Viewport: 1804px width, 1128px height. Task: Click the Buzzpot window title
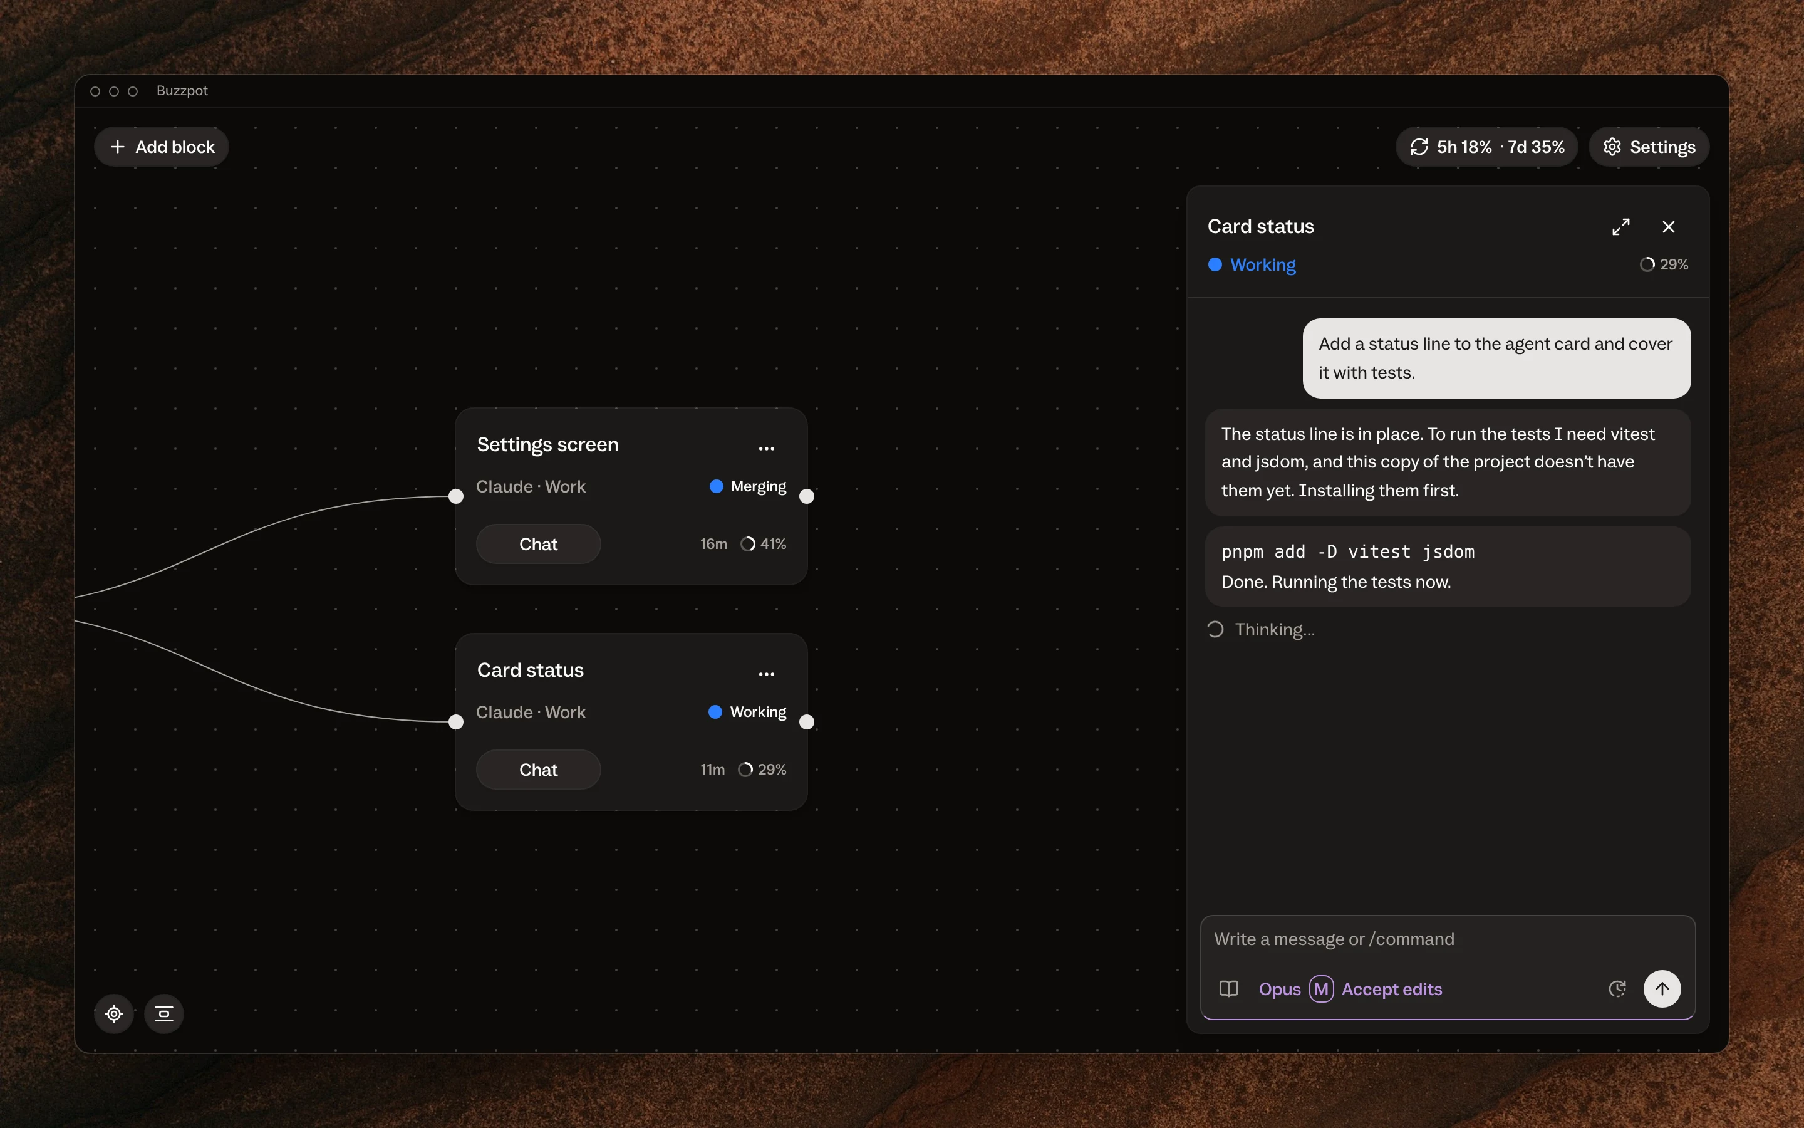pyautogui.click(x=182, y=90)
